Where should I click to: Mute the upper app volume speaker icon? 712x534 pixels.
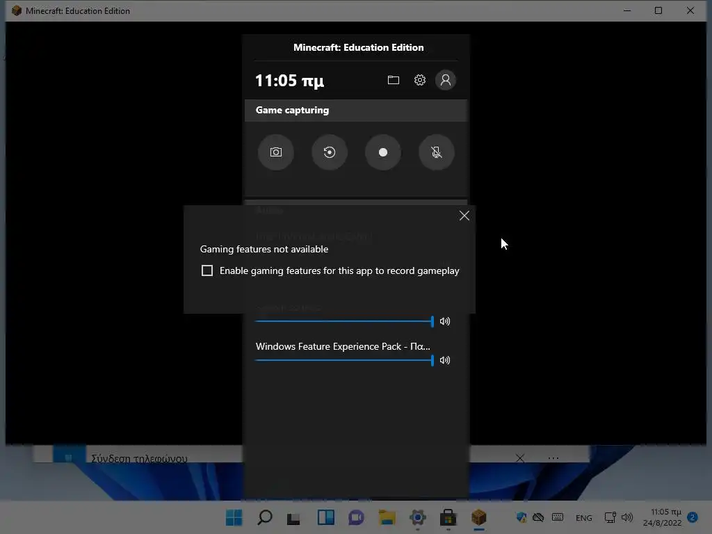445,321
